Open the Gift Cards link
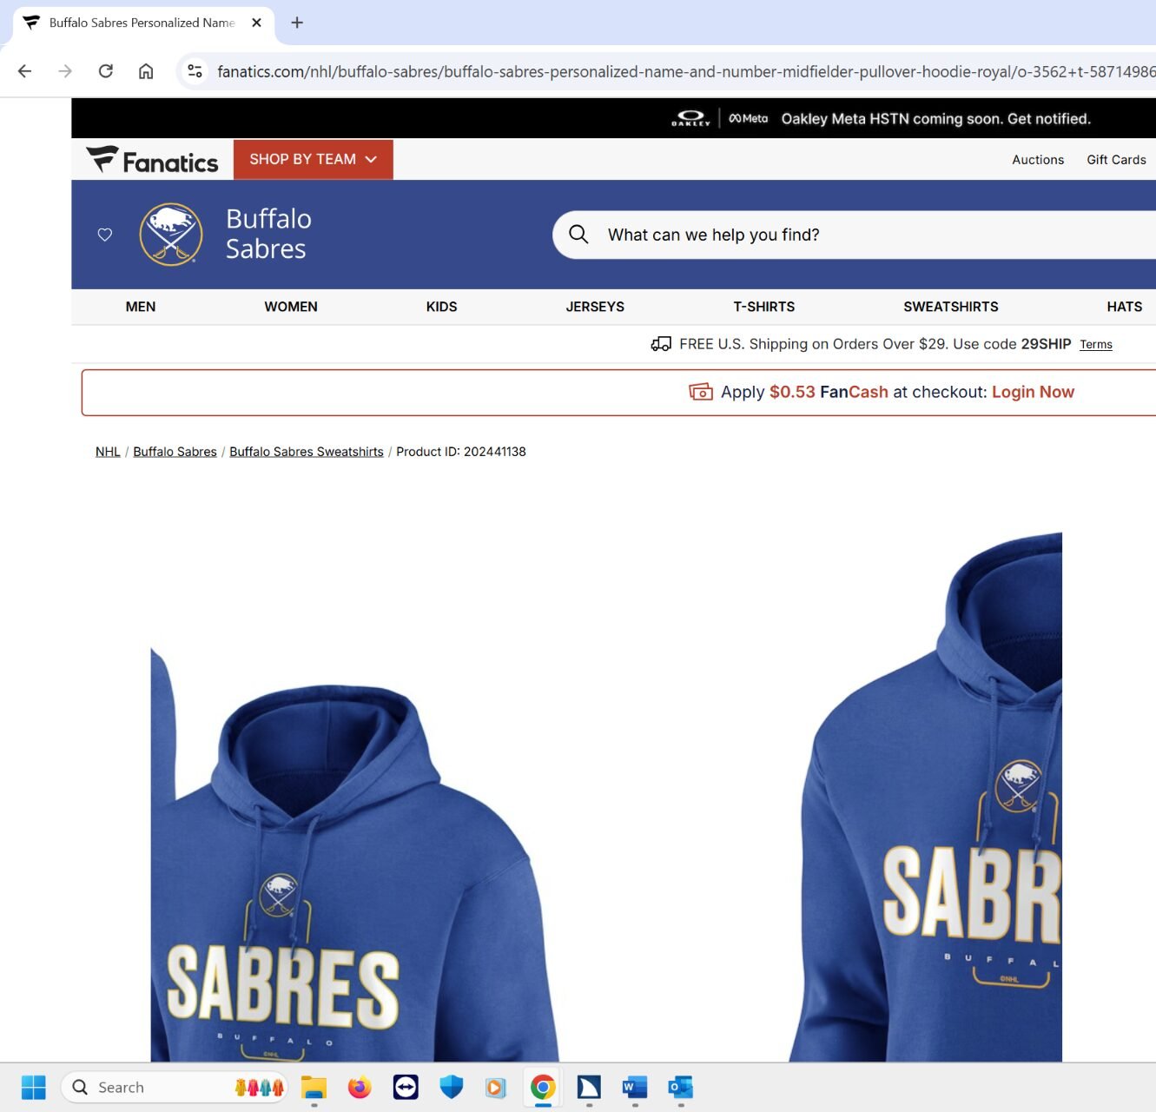Screen dimensions: 1156x1112 [1116, 160]
